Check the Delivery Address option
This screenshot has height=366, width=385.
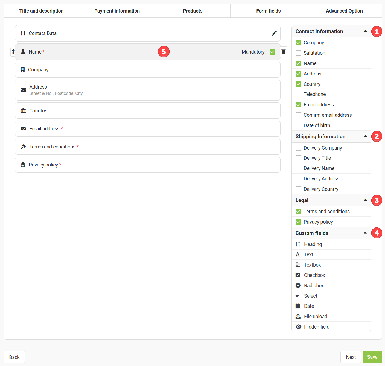tap(298, 179)
